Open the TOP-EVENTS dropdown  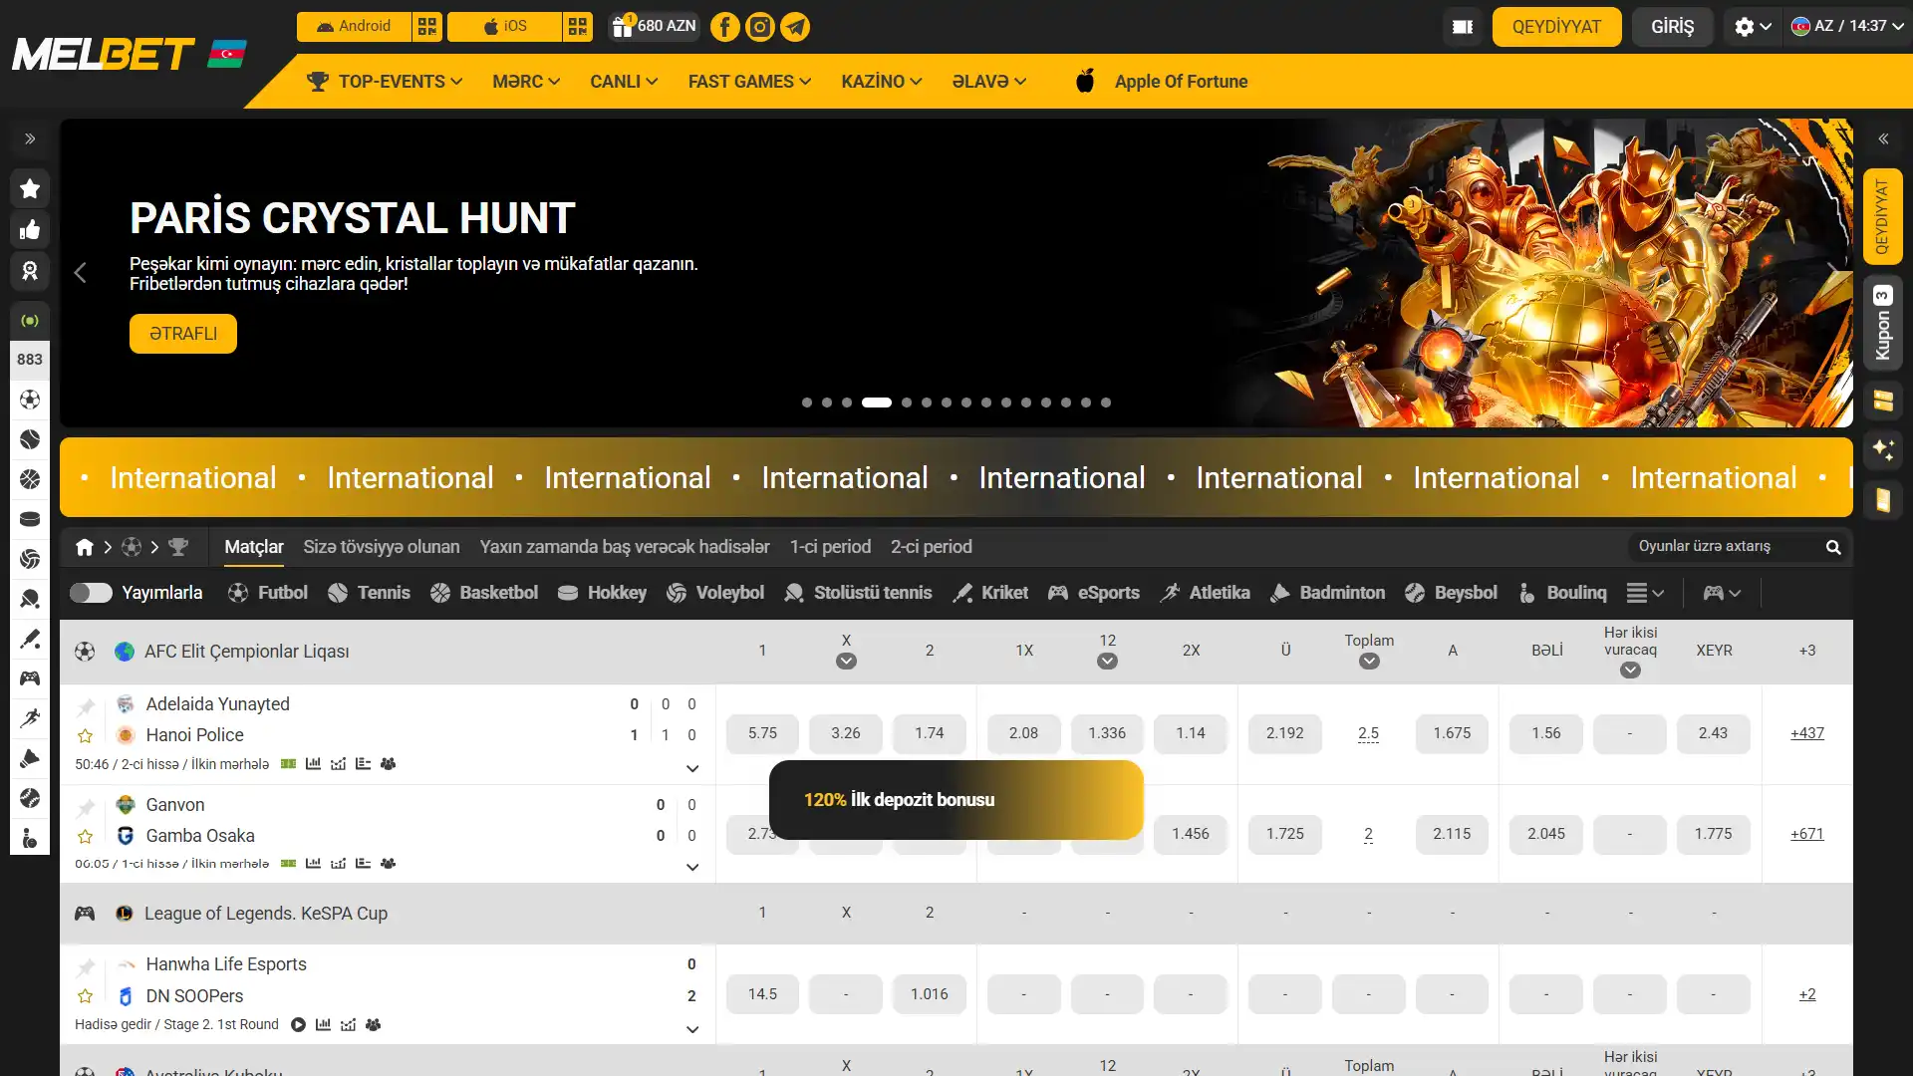[385, 82]
